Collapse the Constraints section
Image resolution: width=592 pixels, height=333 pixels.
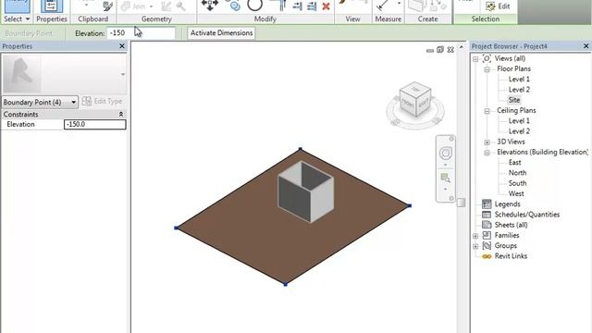121,114
